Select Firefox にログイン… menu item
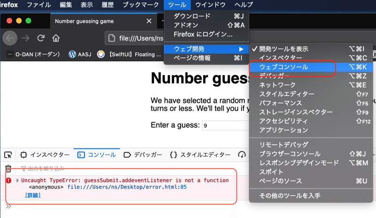Screen dimensions: 376x218 tap(206, 34)
